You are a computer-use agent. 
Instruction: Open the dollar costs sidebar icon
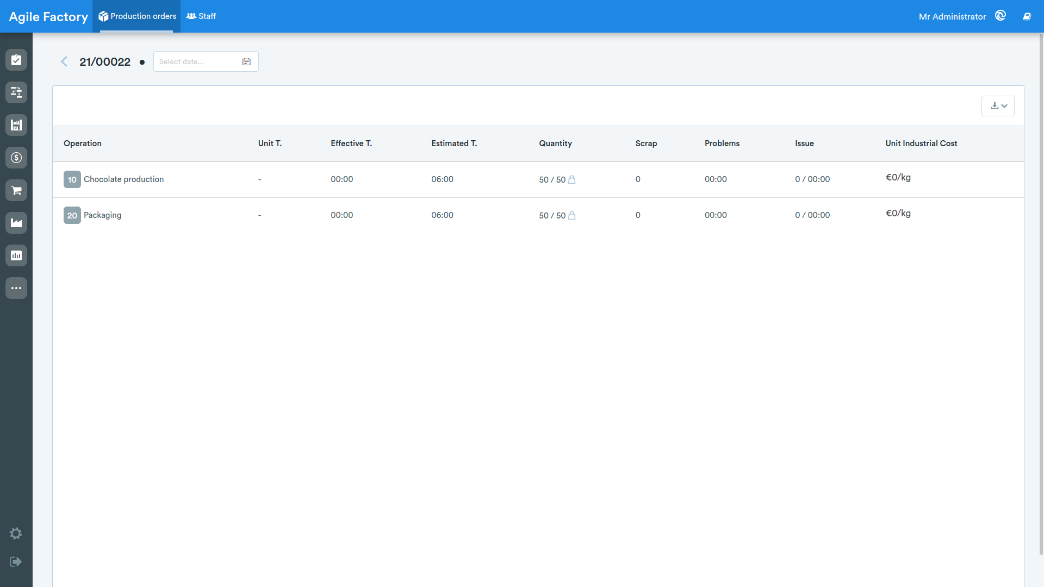click(16, 158)
